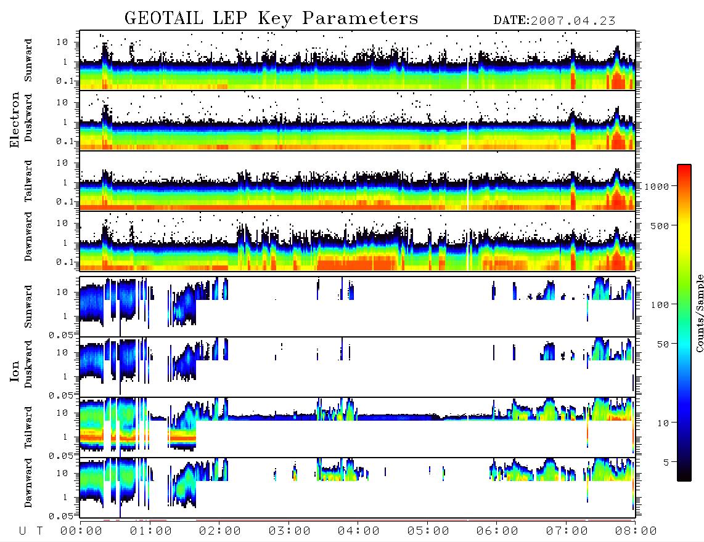The image size is (704, 542).
Task: Click the Electron Tailward spectrogram panel
Action: click(x=358, y=181)
